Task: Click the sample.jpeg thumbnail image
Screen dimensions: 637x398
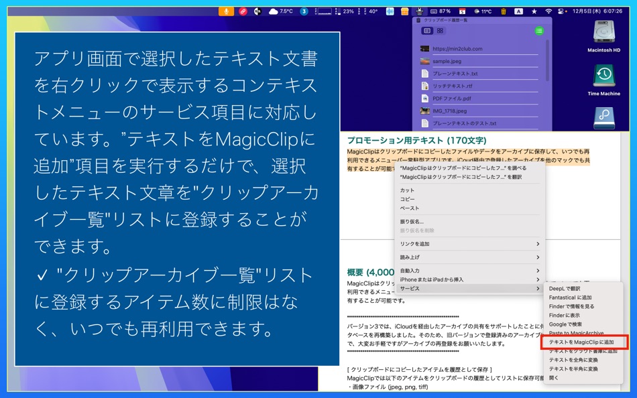Action: pos(424,62)
